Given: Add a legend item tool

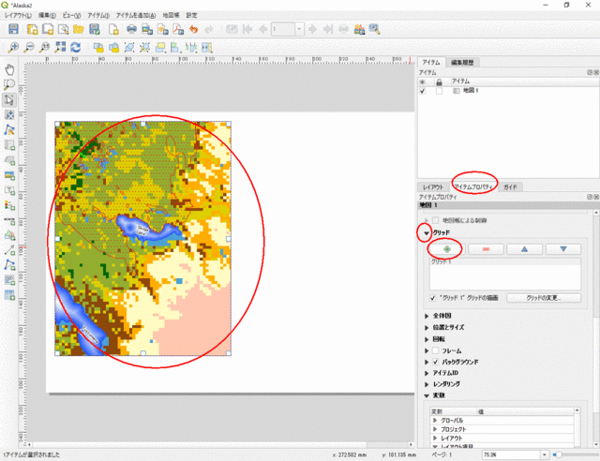Looking at the screenshot, I should tap(9, 205).
